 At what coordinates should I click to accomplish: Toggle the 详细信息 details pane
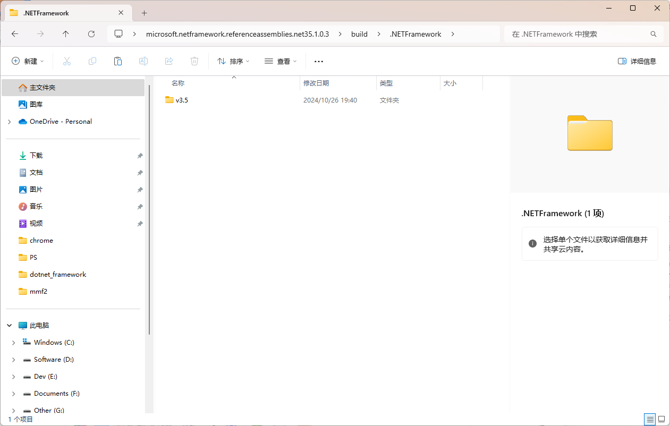(x=637, y=61)
